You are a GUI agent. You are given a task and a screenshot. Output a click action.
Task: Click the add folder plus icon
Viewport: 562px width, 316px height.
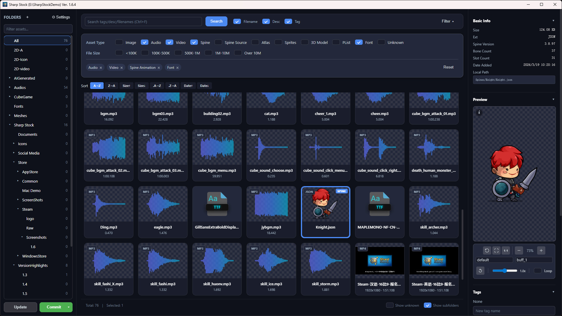28,17
